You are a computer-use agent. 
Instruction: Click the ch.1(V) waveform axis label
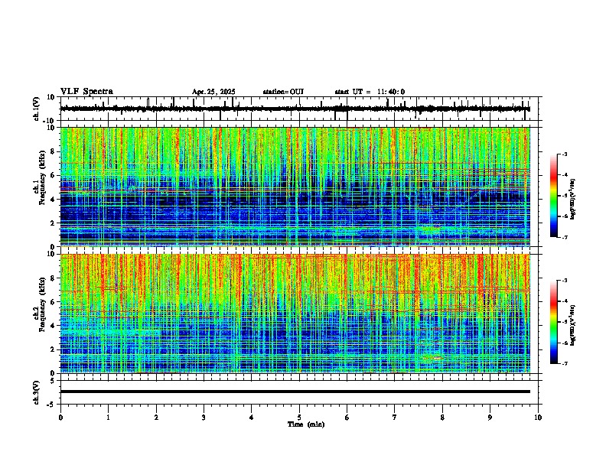36,109
